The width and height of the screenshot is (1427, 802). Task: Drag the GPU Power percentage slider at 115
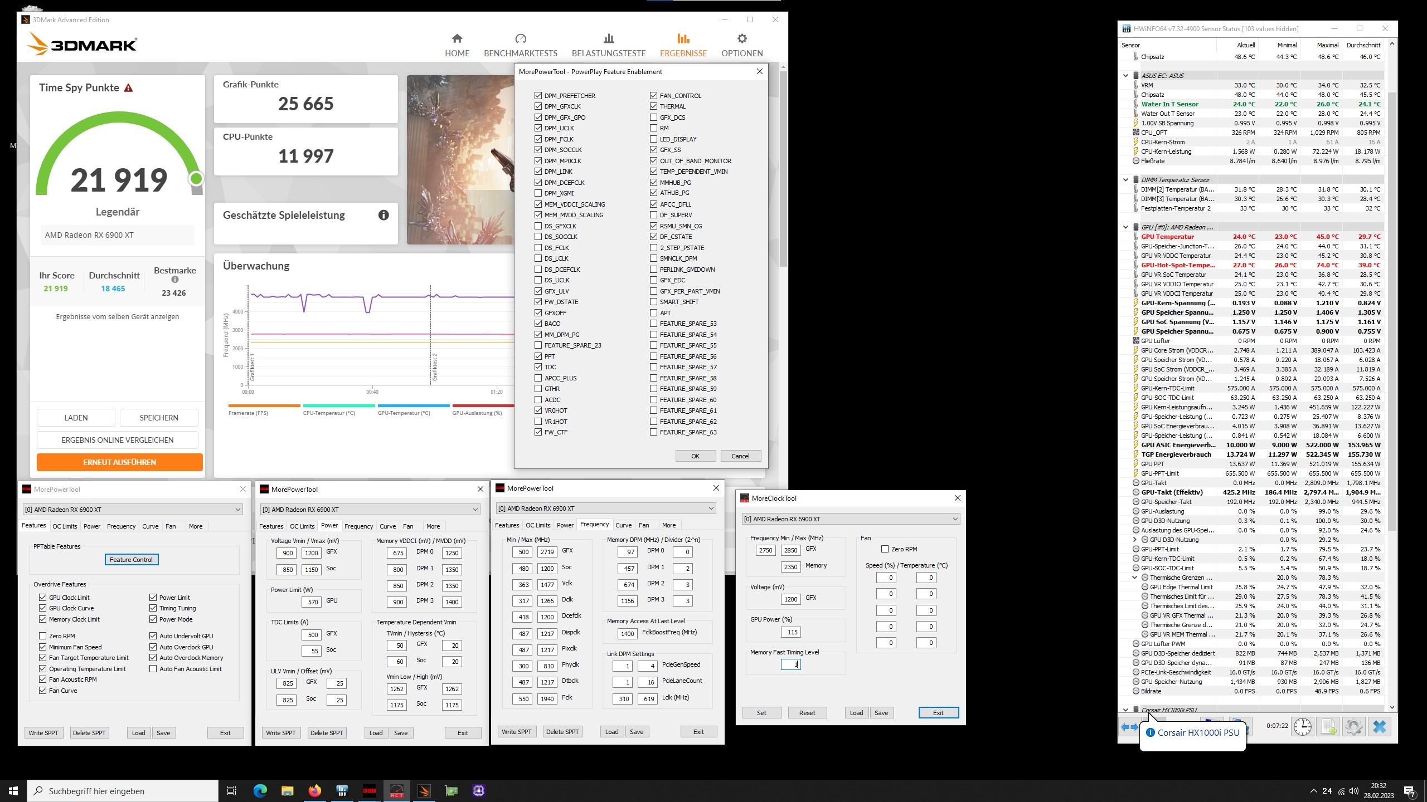point(792,630)
